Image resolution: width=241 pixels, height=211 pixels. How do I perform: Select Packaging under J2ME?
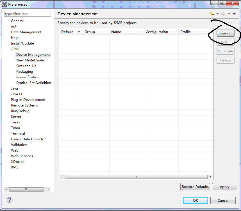click(25, 72)
